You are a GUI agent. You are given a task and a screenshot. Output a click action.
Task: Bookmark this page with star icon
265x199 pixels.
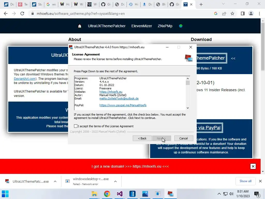point(232,13)
